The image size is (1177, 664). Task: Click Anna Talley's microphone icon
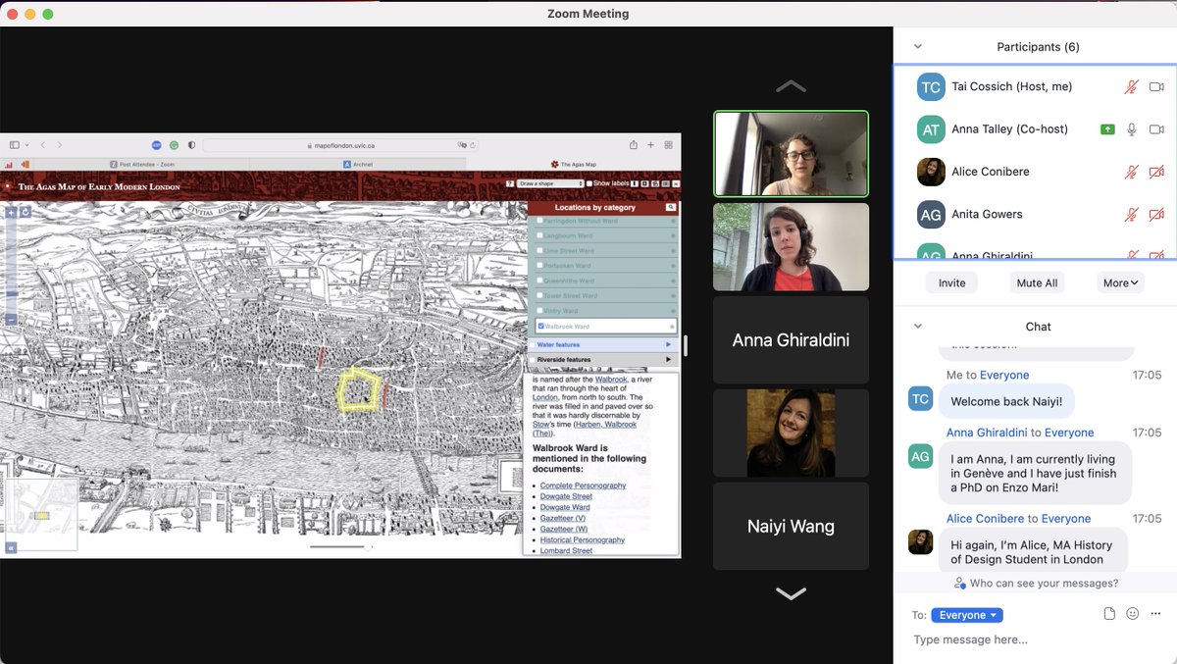coord(1131,129)
